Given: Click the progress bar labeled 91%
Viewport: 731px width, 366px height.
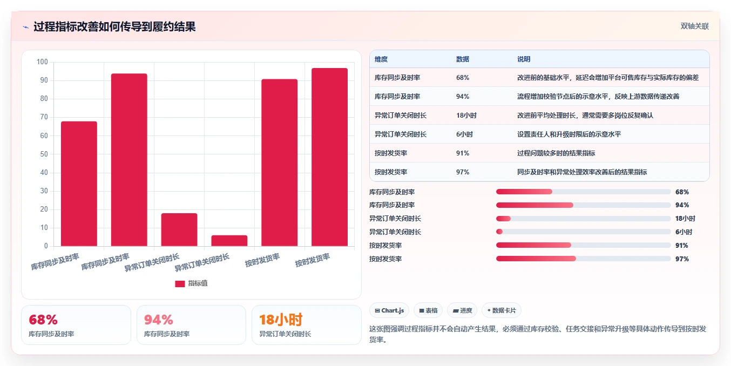Looking at the screenshot, I should point(584,246).
